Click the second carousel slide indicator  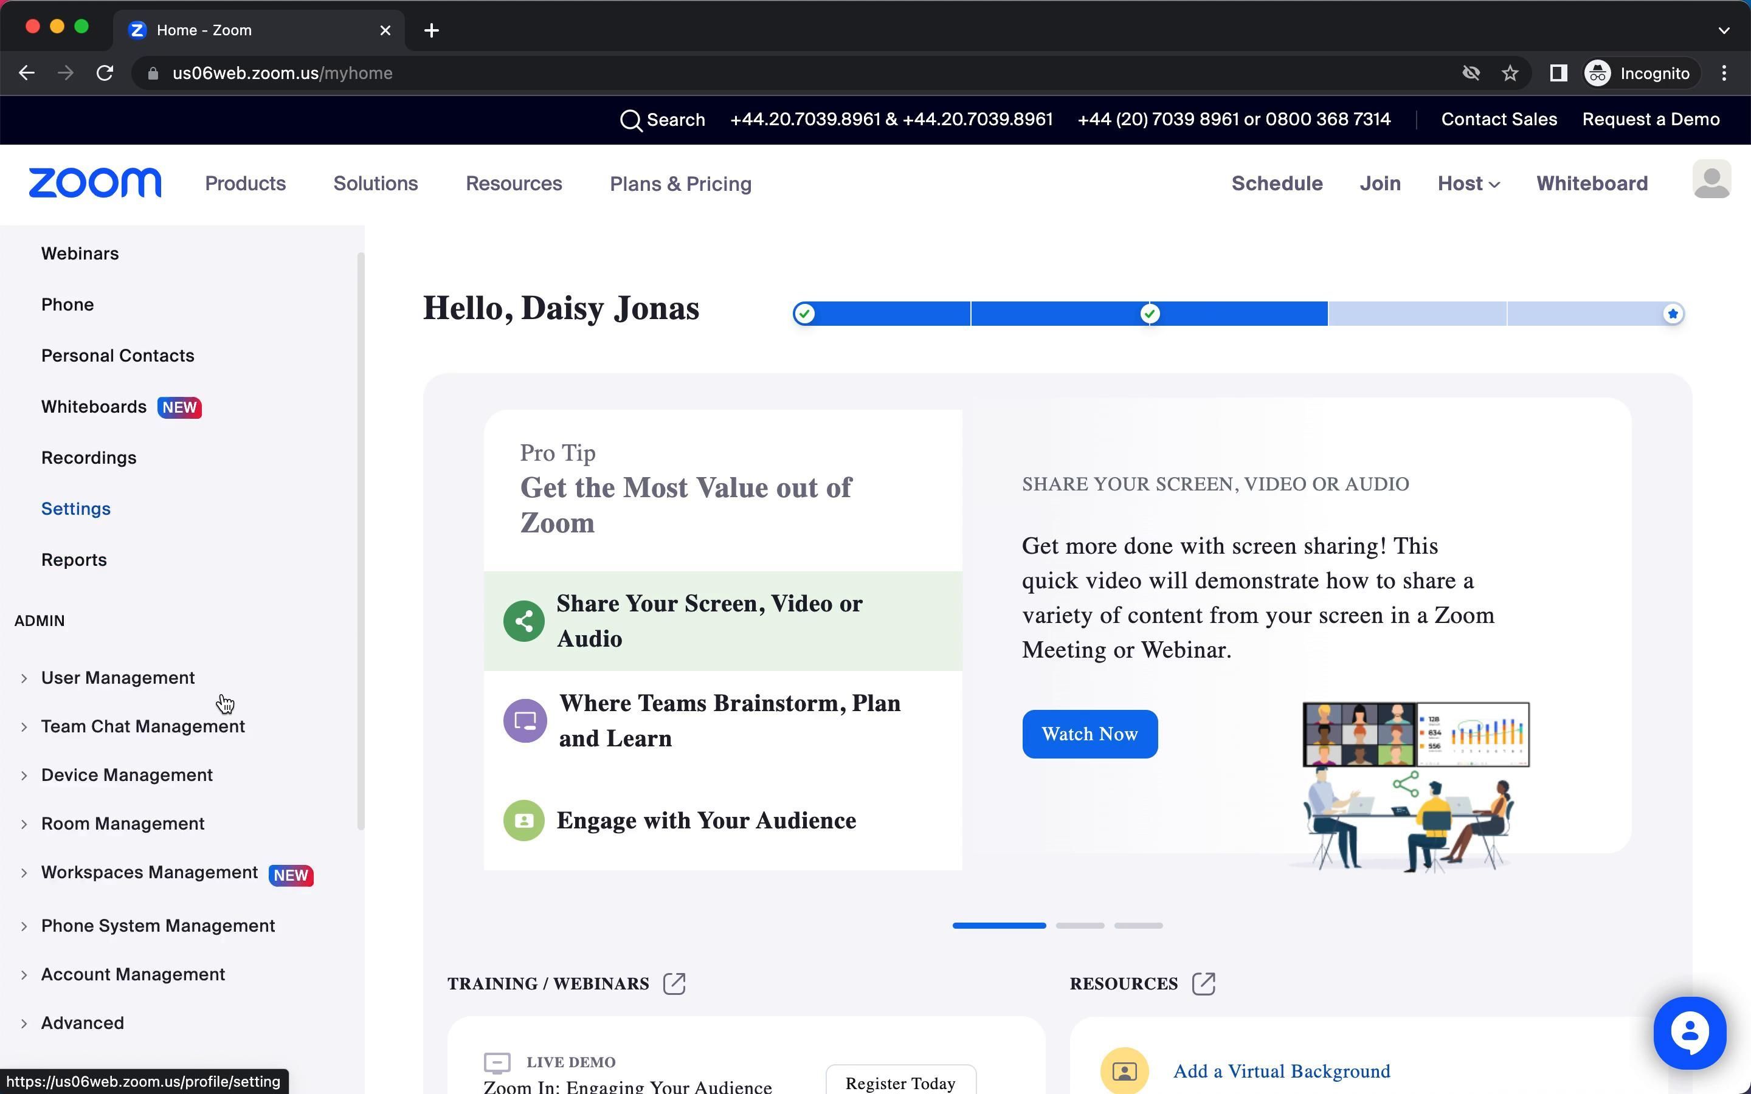tap(1080, 926)
